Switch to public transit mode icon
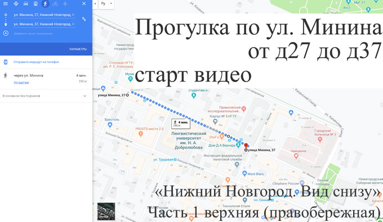Screen dimensions: 383x222 pyautogui.click(x=35, y=4)
